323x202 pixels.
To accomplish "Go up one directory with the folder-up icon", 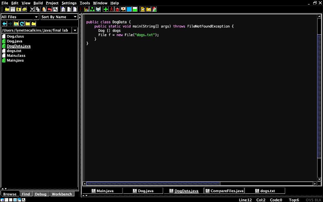I will click(16, 24).
